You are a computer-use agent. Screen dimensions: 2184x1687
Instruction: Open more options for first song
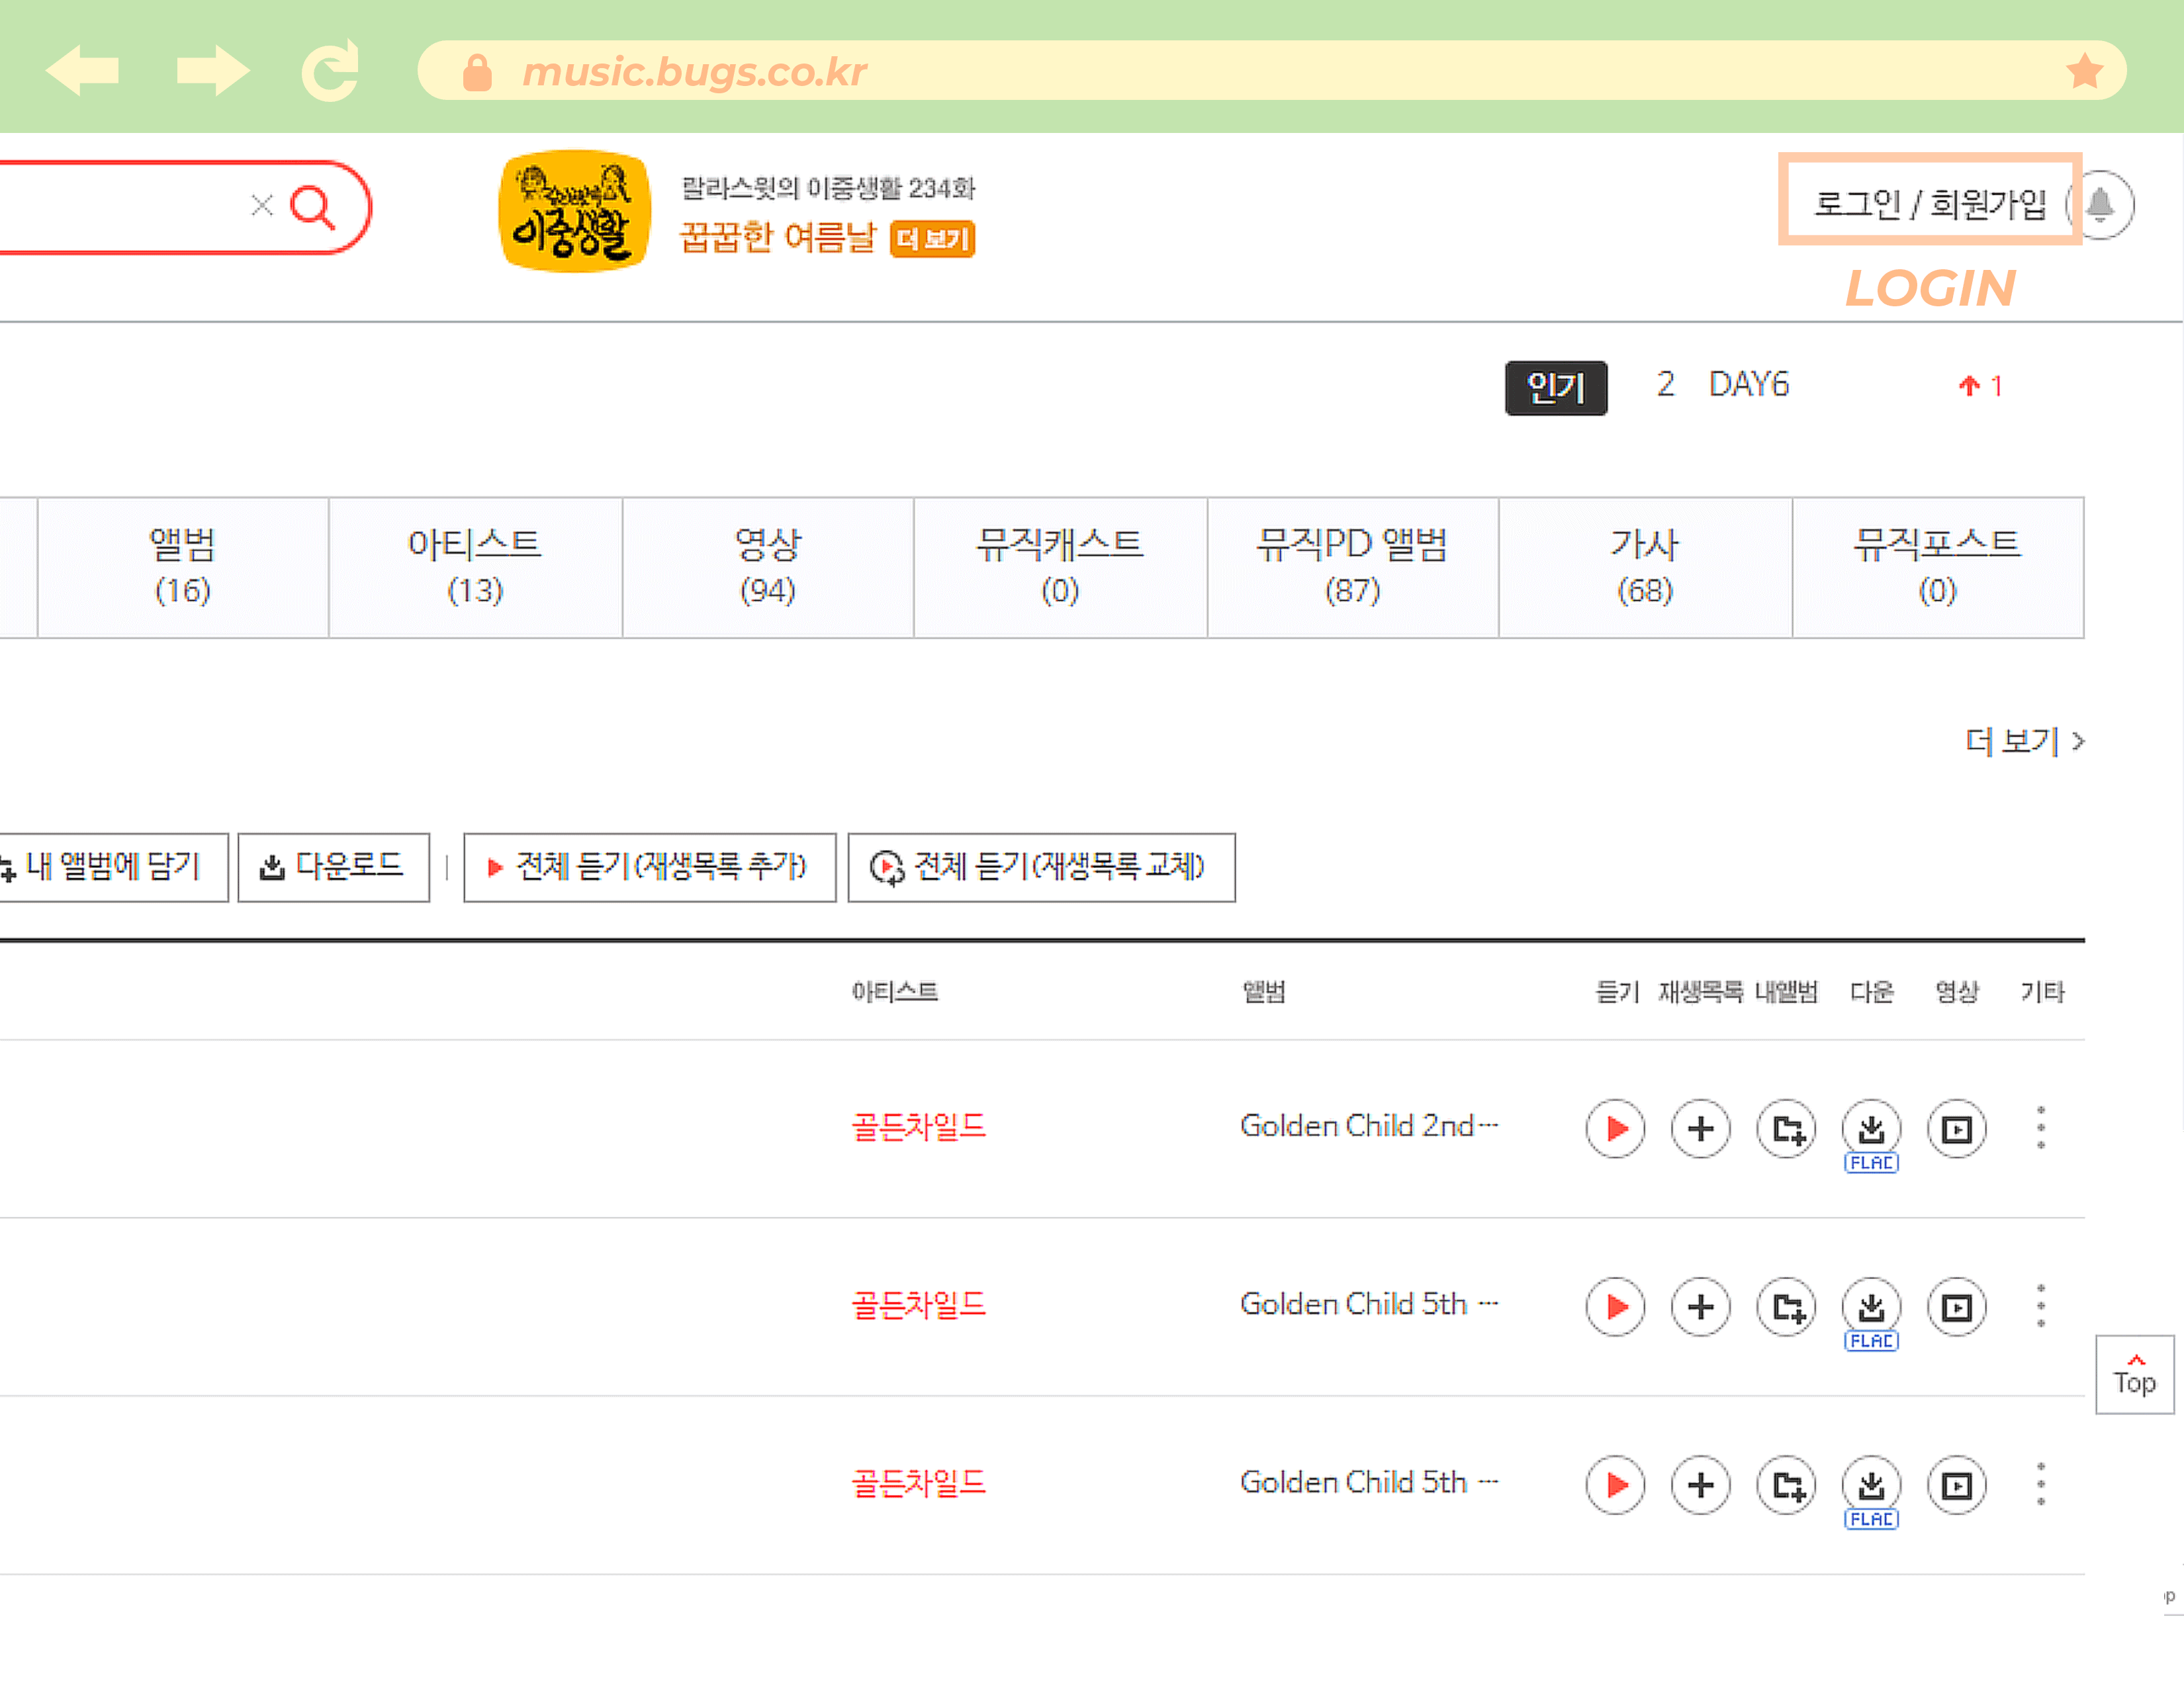[2041, 1129]
